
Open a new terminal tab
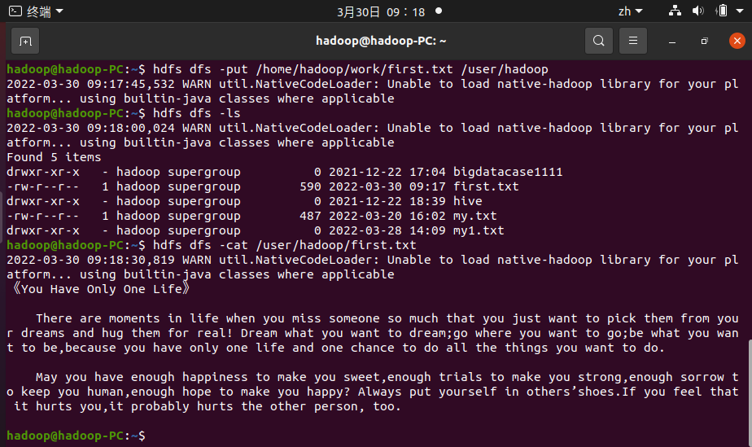pos(25,41)
